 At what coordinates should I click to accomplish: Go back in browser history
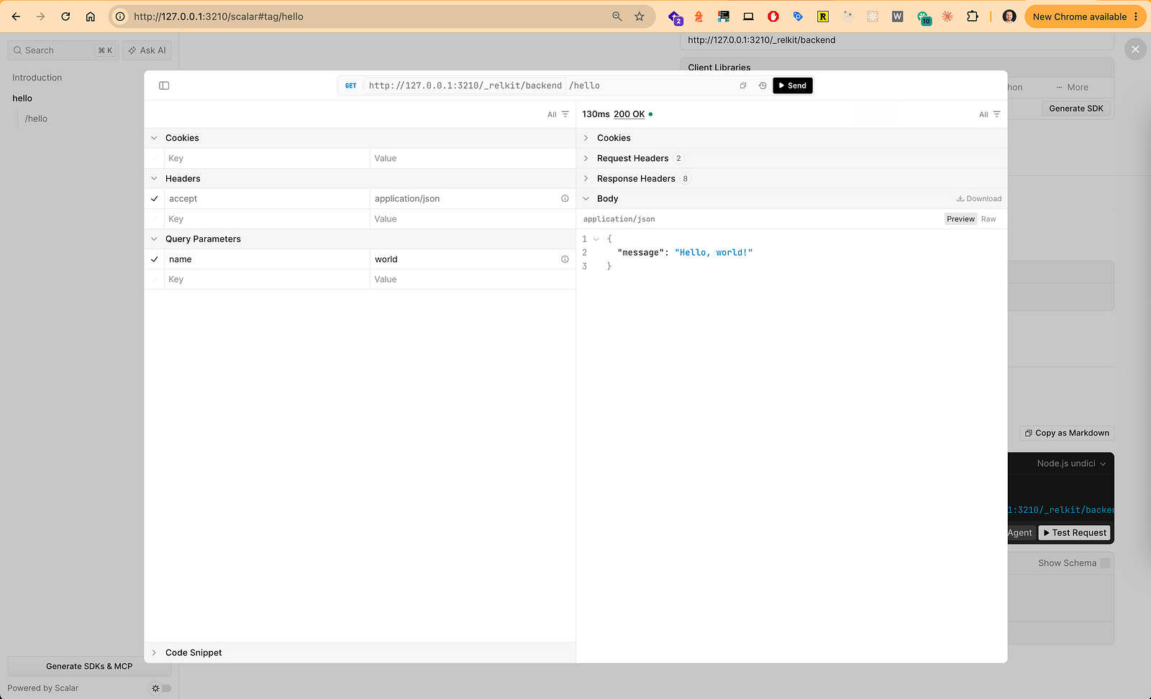pos(17,17)
